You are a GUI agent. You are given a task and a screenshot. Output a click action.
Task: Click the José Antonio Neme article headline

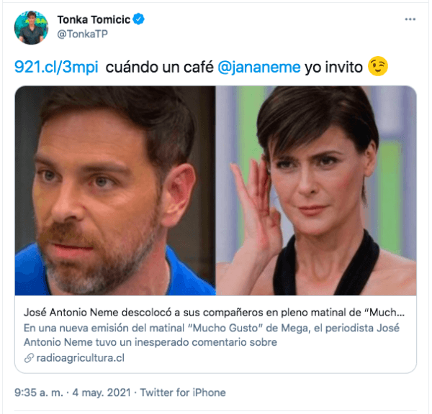[214, 313]
